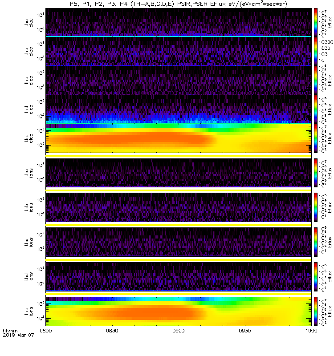The image size is (334, 356).
Task: Click the 2019 Mar 07 date label
Action: tap(18, 335)
